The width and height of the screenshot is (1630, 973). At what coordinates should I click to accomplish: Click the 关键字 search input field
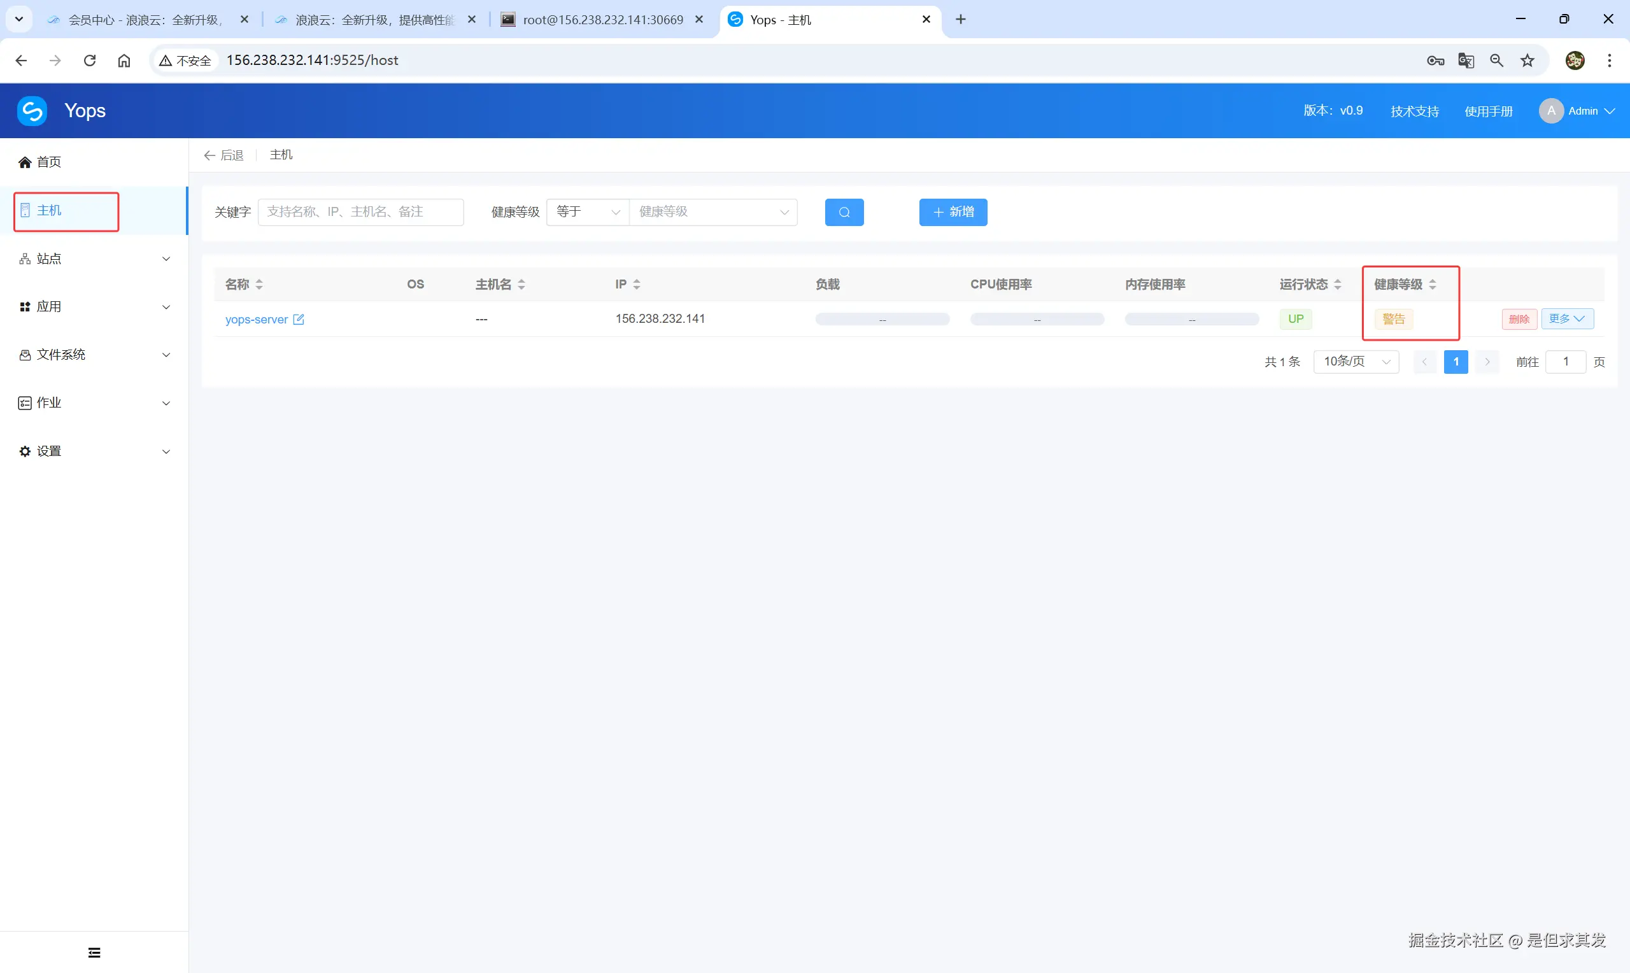[x=360, y=212]
